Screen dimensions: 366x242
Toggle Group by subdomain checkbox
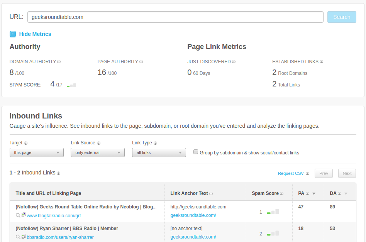pos(196,152)
